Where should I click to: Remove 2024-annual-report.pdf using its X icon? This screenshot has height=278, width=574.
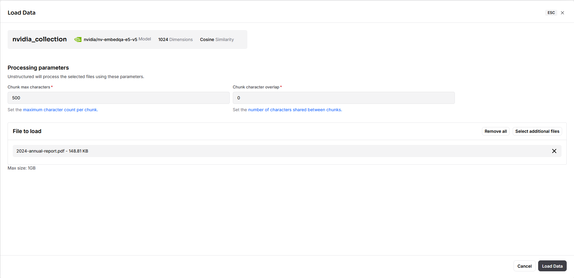coord(554,151)
